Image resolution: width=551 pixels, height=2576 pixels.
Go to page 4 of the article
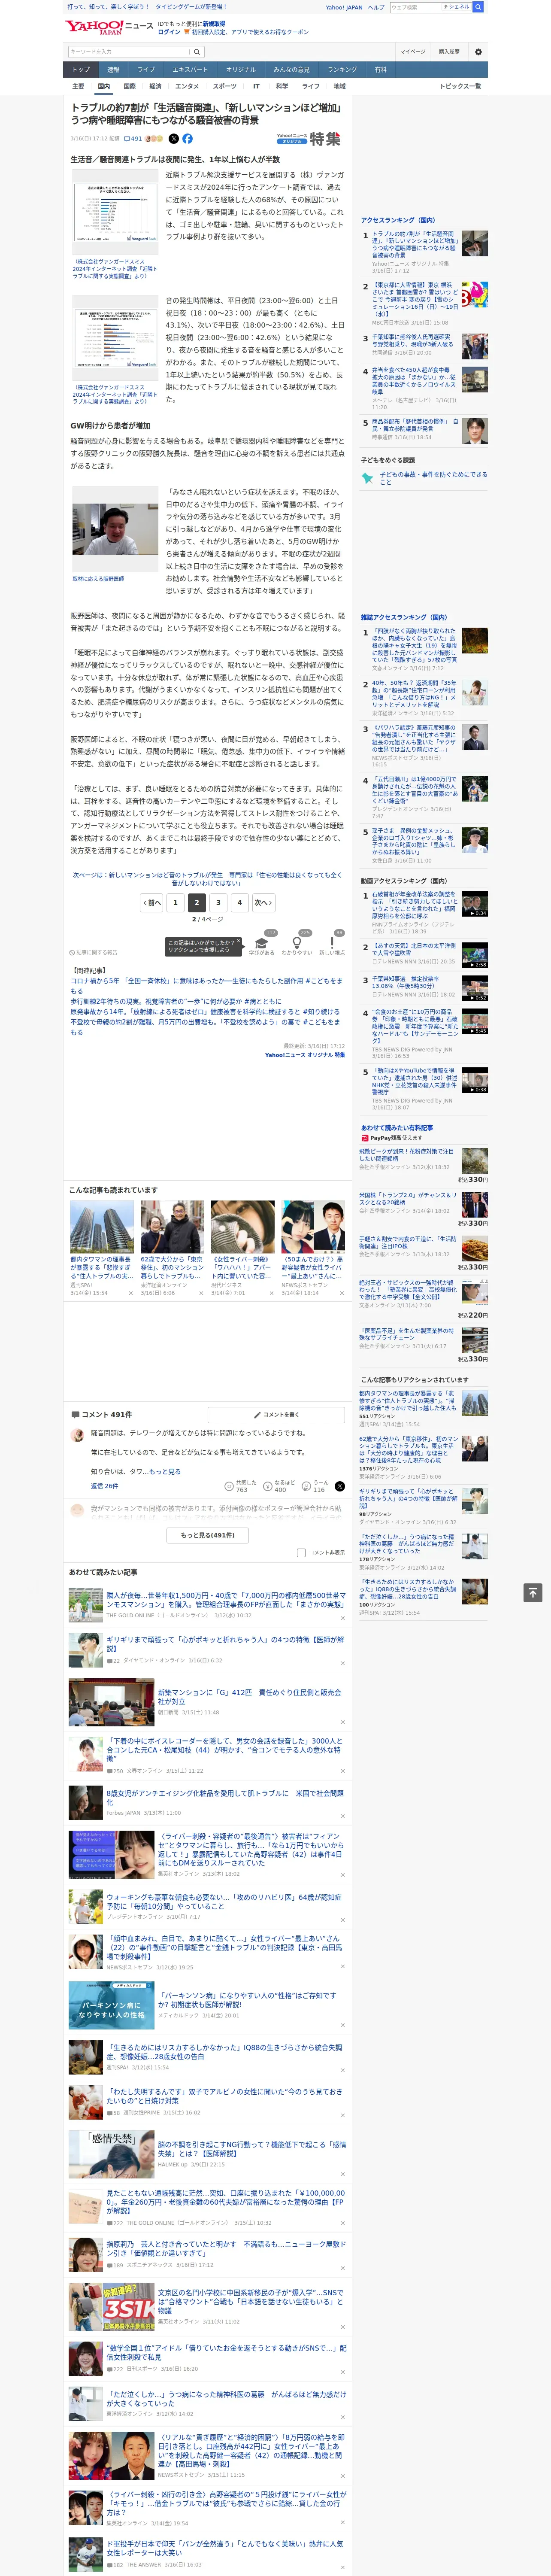[239, 902]
